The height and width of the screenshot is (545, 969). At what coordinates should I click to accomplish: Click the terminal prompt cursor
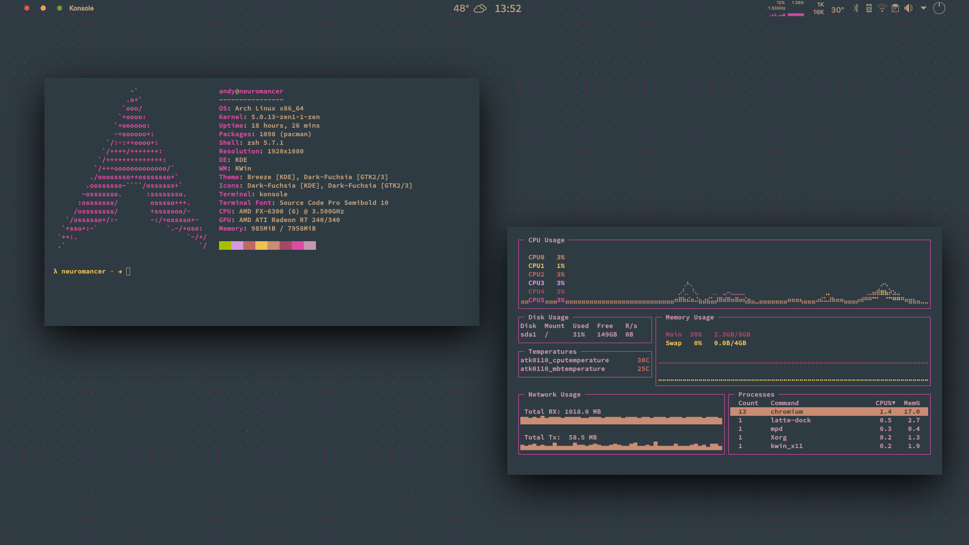pos(128,271)
